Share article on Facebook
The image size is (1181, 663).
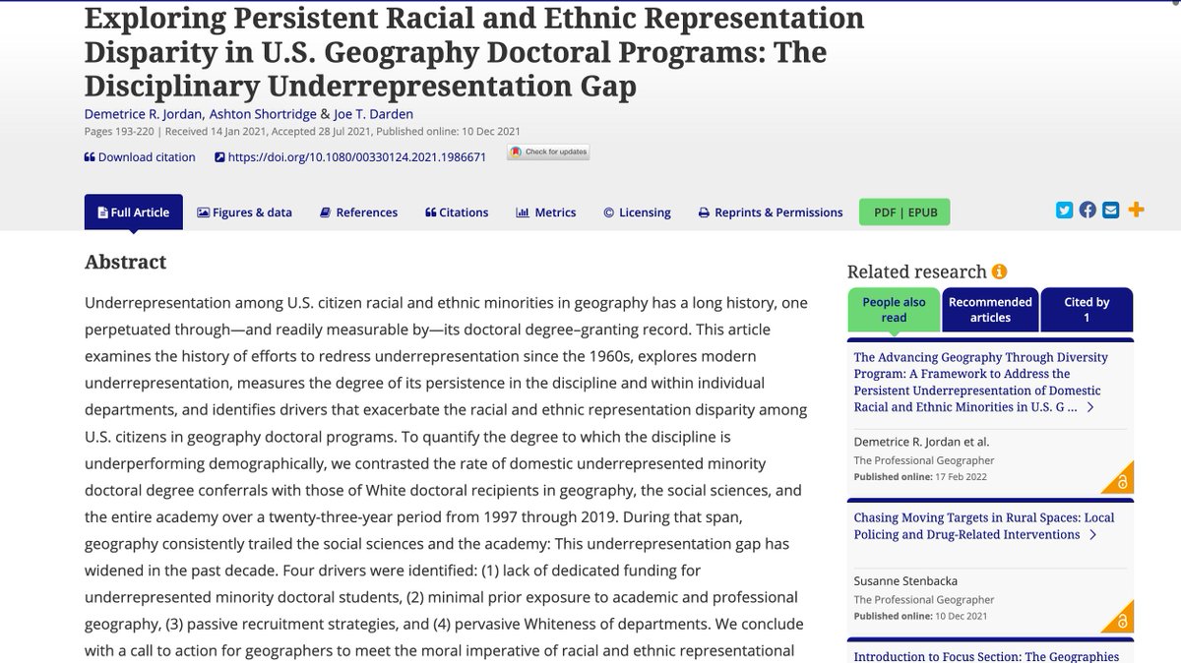click(x=1088, y=210)
